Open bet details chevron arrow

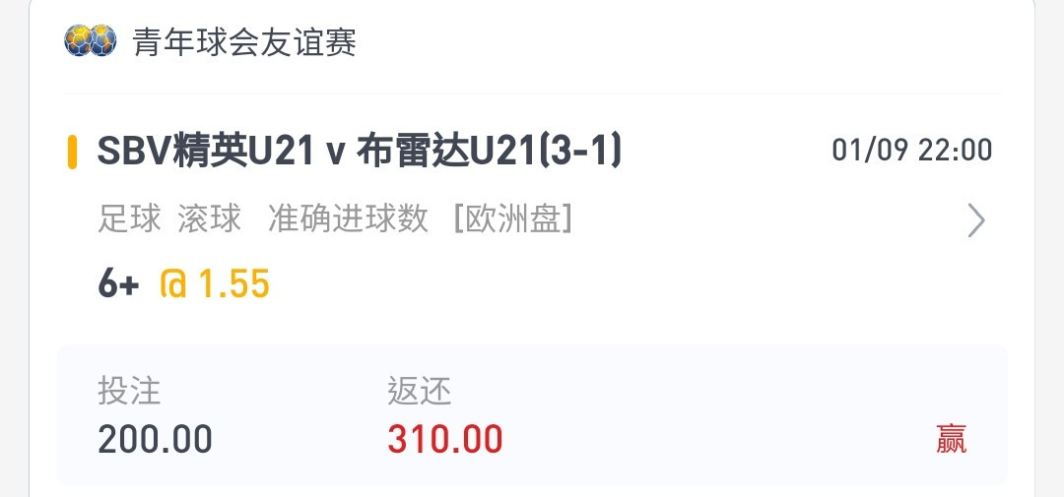click(975, 220)
